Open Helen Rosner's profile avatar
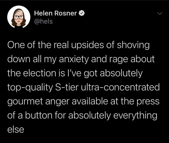This screenshot has height=143, width=169. click(19, 17)
